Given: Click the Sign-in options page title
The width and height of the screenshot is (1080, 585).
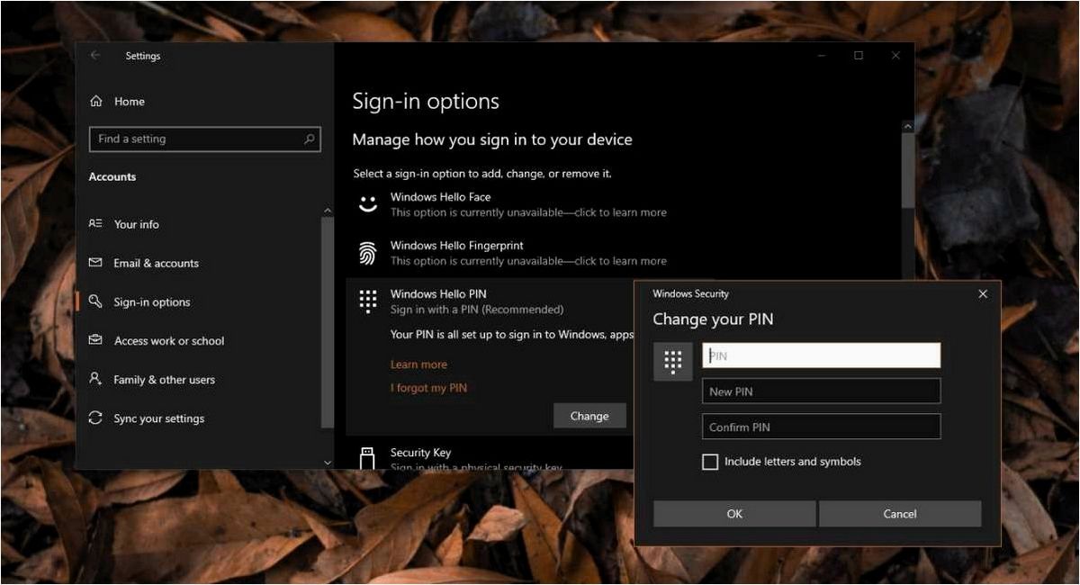Looking at the screenshot, I should click(426, 102).
